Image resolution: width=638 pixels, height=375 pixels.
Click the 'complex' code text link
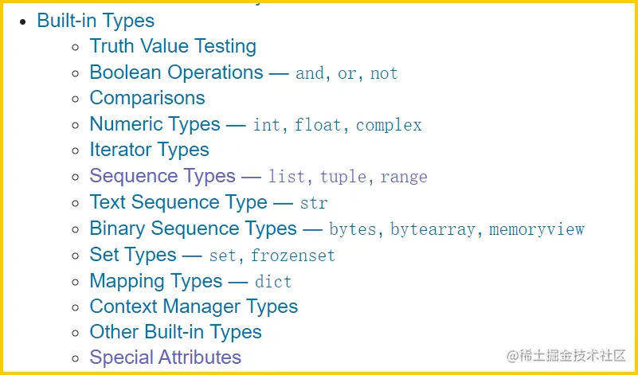(389, 126)
